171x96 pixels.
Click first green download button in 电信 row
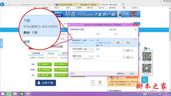pyautogui.click(x=45, y=64)
